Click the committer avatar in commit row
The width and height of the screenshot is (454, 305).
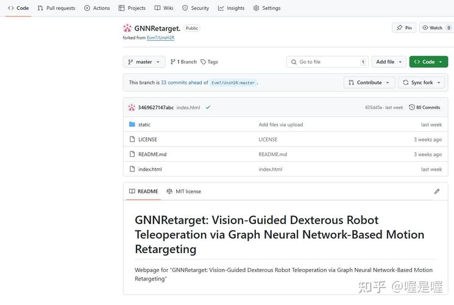coord(132,107)
